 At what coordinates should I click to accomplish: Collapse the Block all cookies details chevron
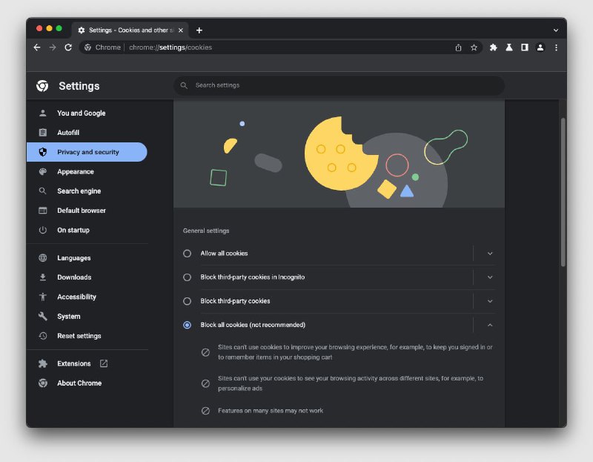[x=490, y=325]
